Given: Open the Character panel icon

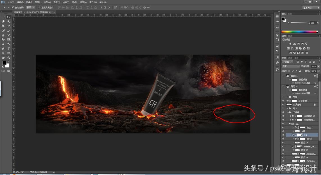Looking at the screenshot, I should 277,46.
